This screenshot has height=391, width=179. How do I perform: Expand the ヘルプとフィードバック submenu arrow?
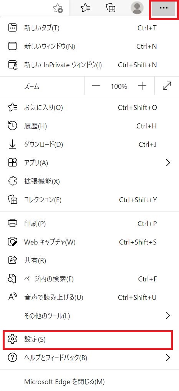tap(168, 358)
